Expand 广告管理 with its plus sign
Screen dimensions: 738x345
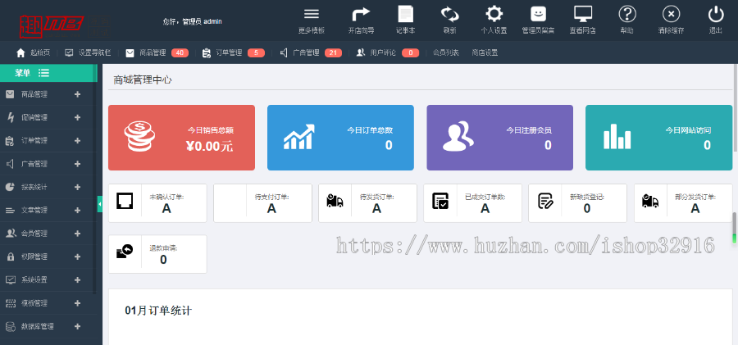[78, 164]
